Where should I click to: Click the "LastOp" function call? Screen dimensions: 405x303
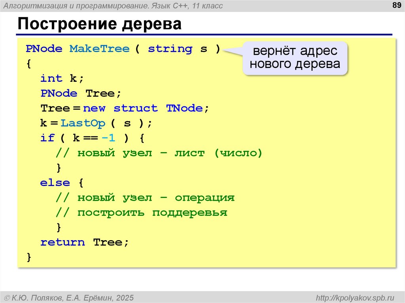(x=83, y=123)
